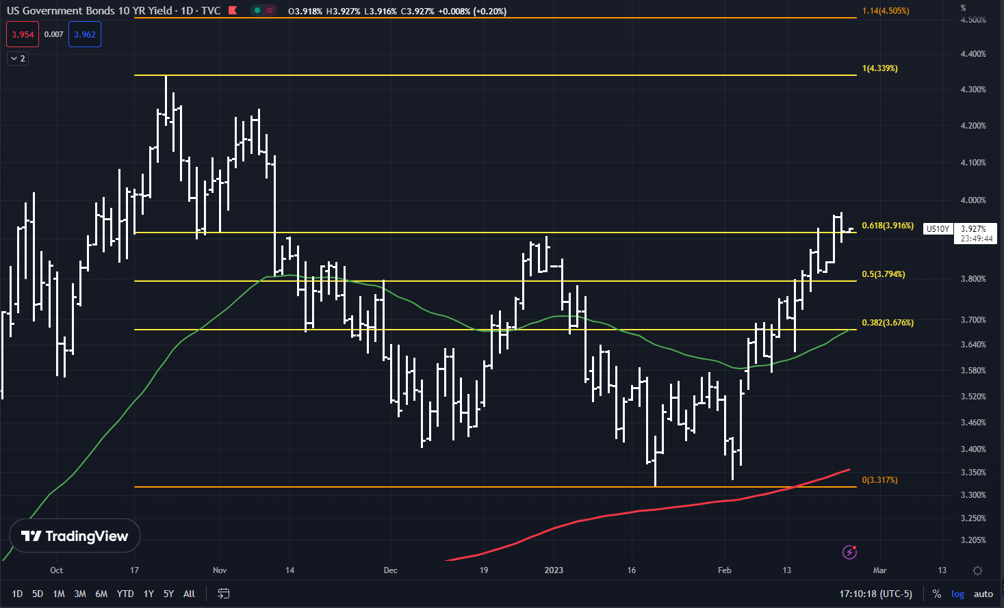This screenshot has width=1004, height=608.
Task: Click the blue 3.962 buy price button
Action: pyautogui.click(x=85, y=35)
